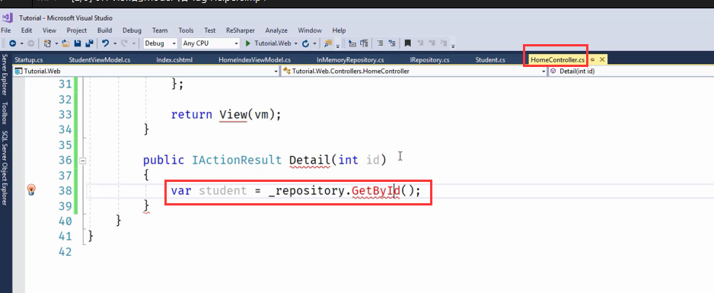Click the Open File folder icon
This screenshot has height=293, width=714.
coord(65,43)
